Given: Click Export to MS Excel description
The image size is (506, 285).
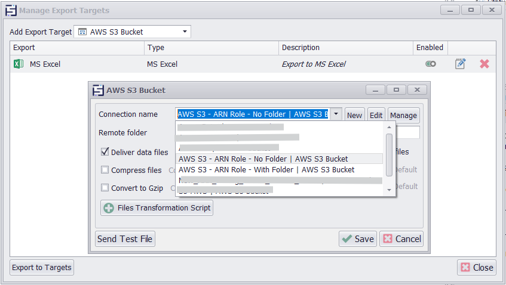Looking at the screenshot, I should 314,64.
